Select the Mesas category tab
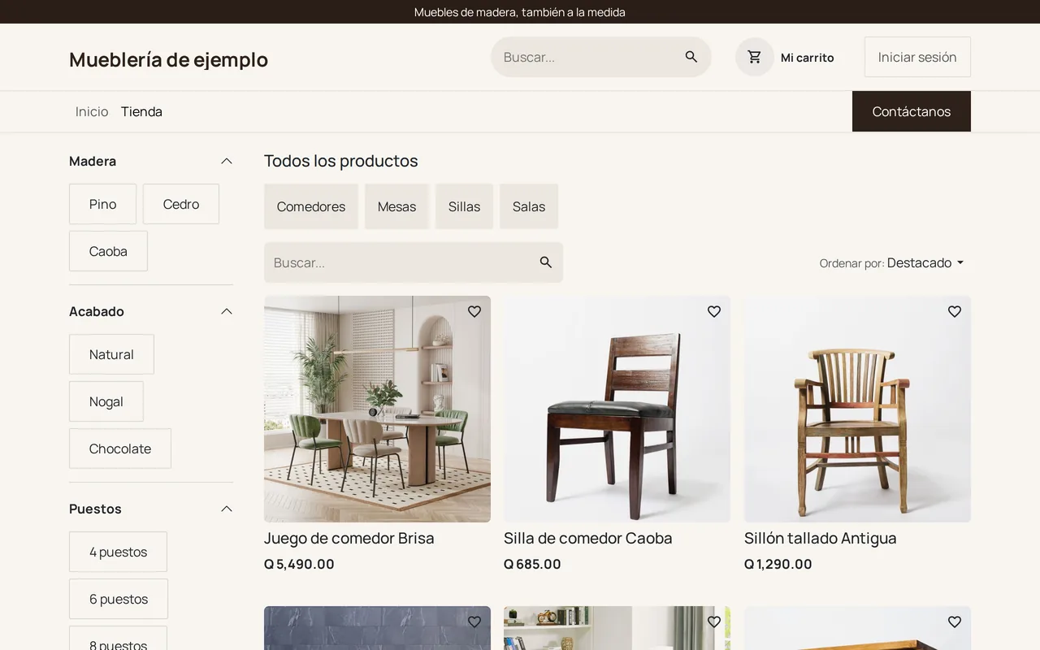Viewport: 1040px width, 650px height. pos(396,206)
